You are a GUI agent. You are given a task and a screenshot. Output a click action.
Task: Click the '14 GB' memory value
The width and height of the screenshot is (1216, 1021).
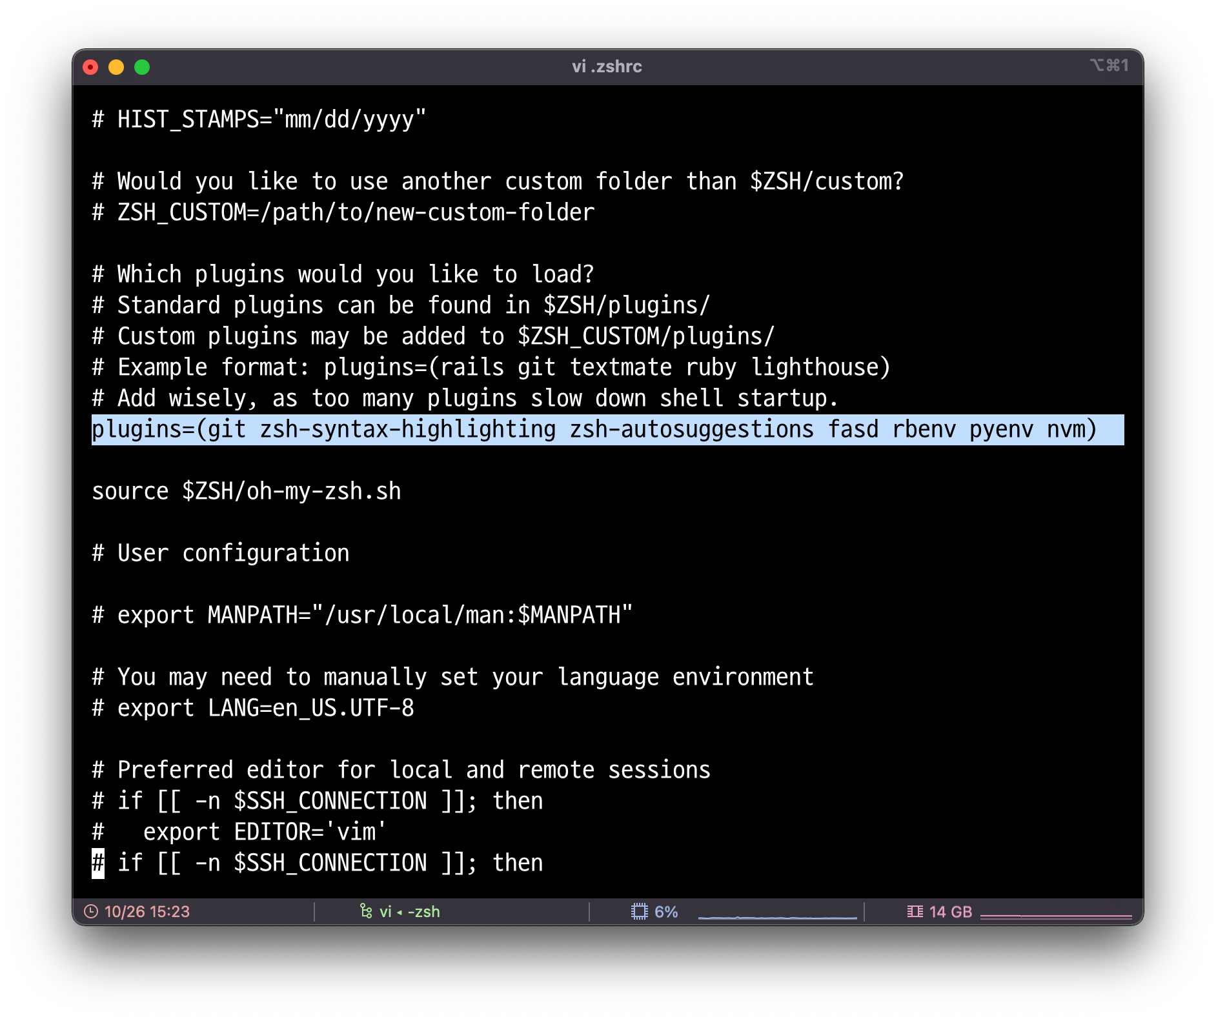coord(951,911)
